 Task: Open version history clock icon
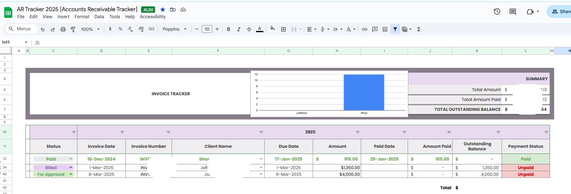point(497,11)
